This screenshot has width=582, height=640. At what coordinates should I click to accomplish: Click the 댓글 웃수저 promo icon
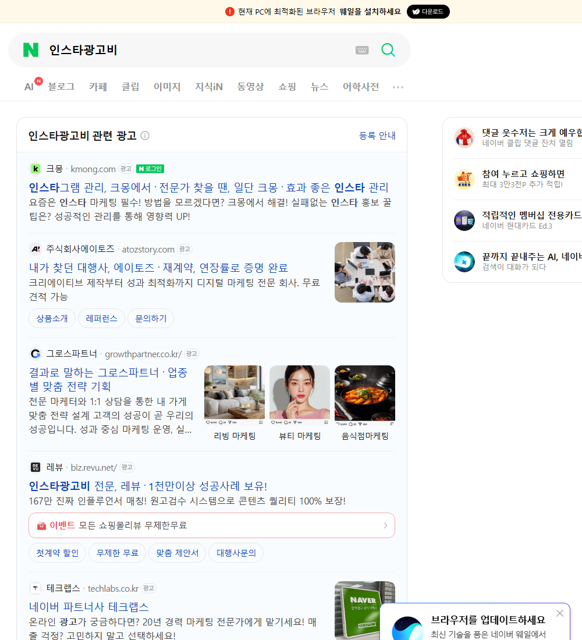[464, 137]
